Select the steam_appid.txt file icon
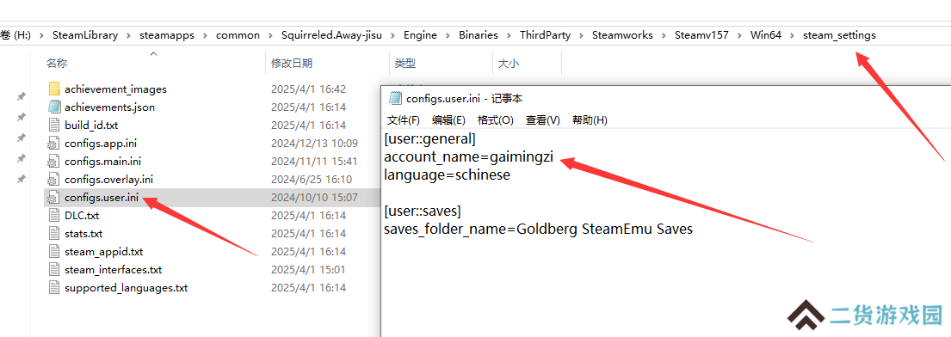951x337 pixels. click(x=54, y=252)
